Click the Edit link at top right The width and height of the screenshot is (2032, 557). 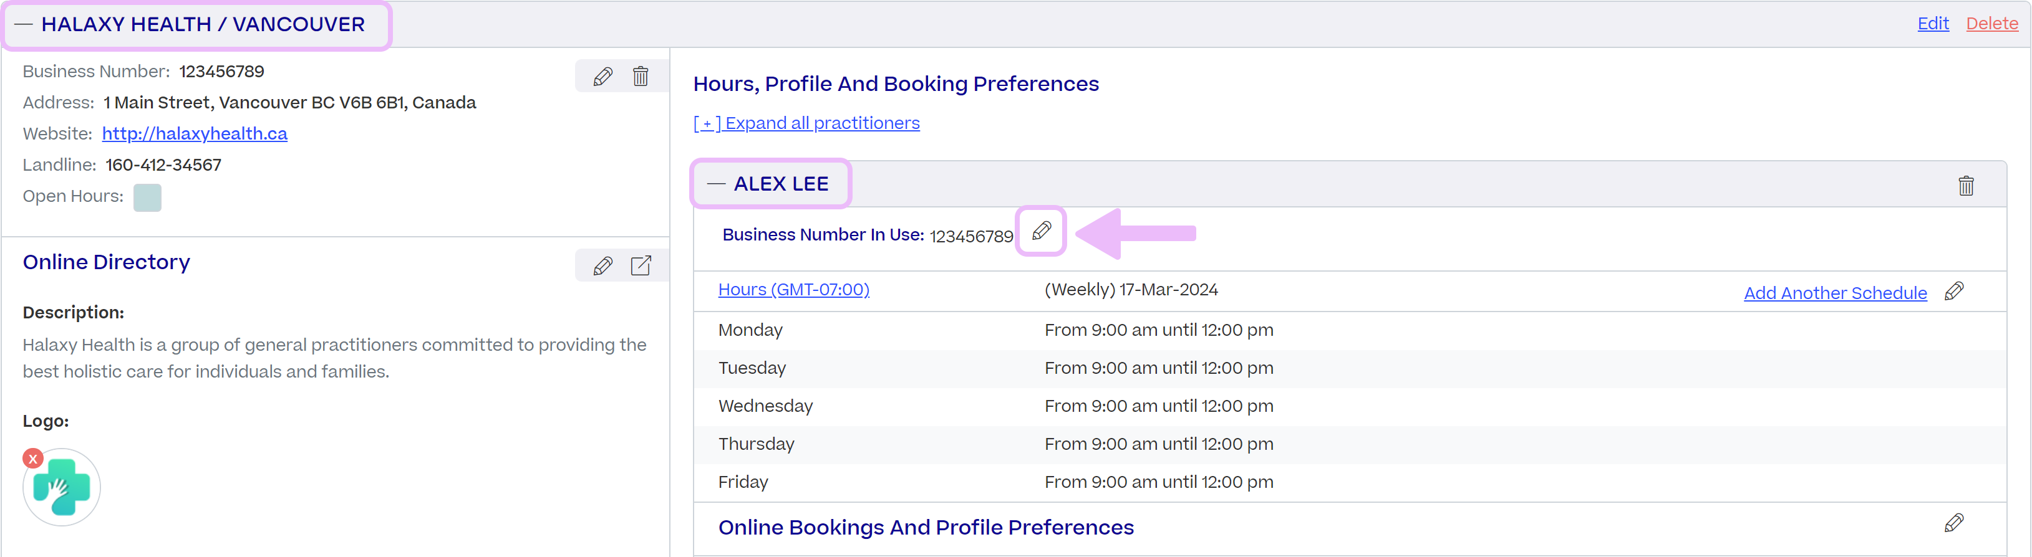[x=1933, y=24]
